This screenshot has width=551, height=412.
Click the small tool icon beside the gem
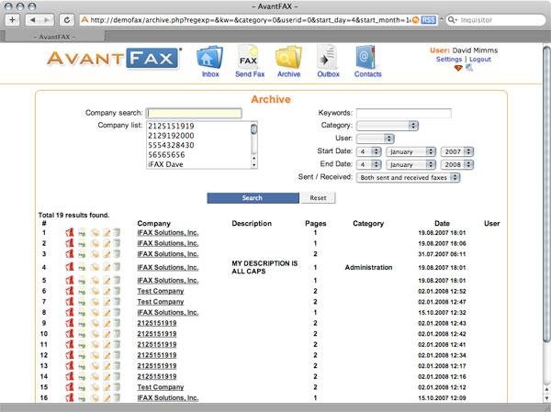point(469,67)
